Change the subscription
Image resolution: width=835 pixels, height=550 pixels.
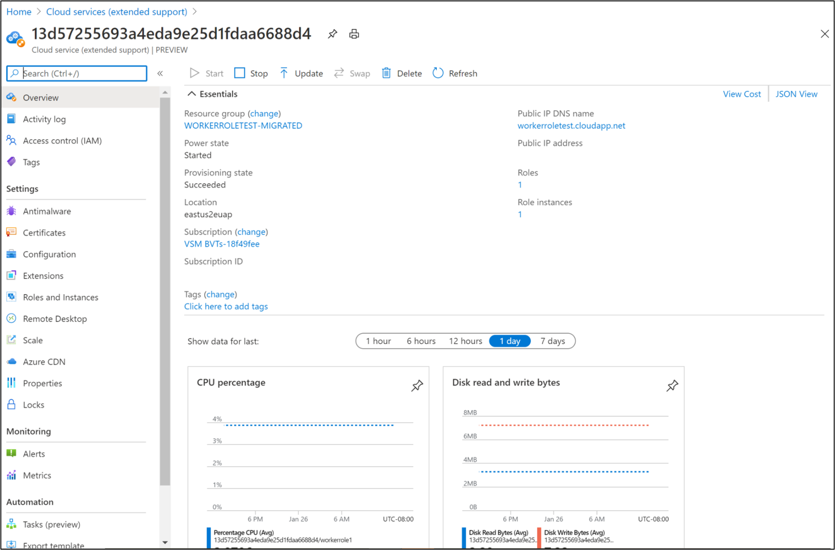(x=251, y=232)
